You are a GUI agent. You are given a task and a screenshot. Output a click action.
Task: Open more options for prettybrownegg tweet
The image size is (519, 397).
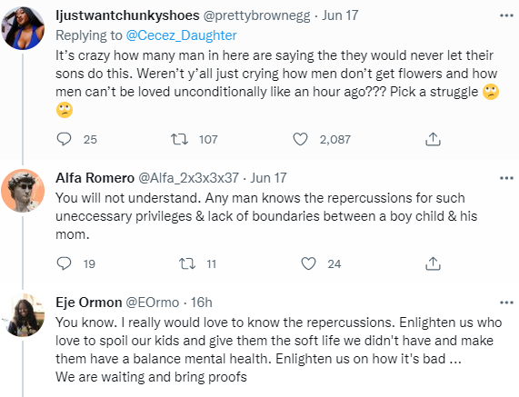(x=506, y=15)
